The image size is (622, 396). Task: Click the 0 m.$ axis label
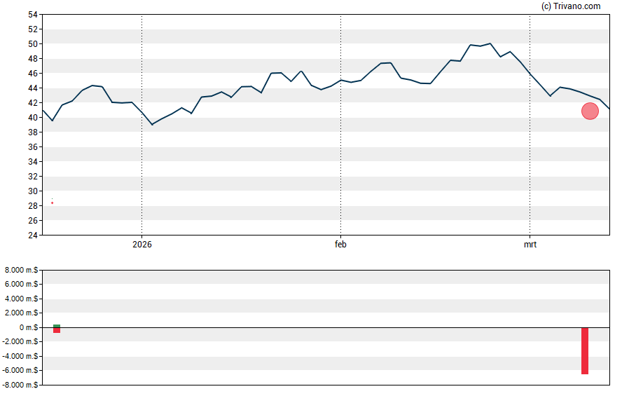28,327
